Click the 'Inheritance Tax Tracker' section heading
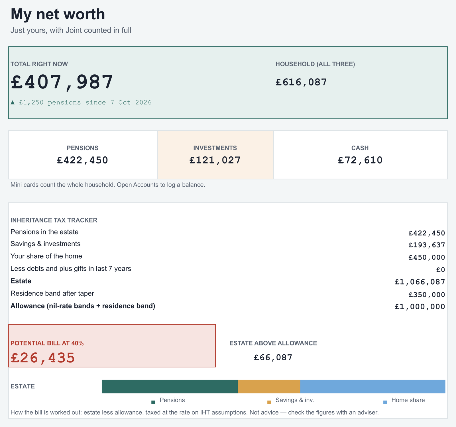The image size is (456, 427). [x=54, y=220]
